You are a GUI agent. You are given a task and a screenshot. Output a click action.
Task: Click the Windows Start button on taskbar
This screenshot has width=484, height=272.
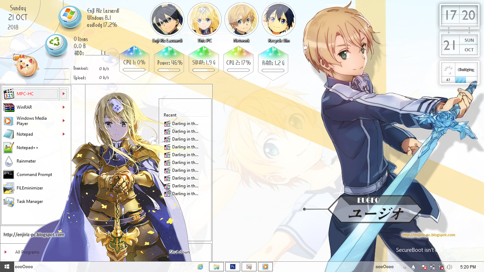(7, 267)
